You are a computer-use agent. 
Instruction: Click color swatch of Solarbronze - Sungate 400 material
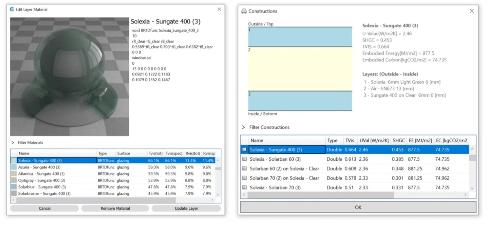(14, 193)
